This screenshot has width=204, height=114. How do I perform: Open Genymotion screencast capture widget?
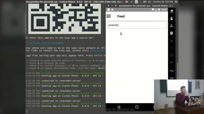[171, 41]
